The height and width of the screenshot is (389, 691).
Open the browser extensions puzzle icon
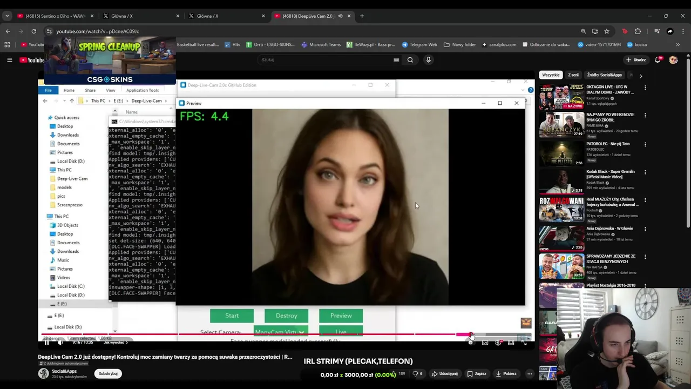(x=638, y=31)
